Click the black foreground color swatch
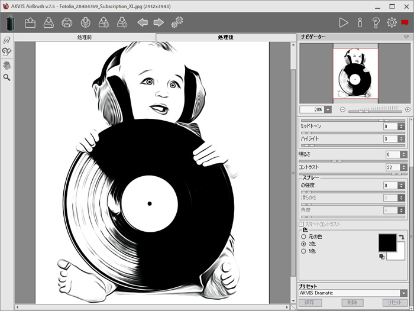Screen dimensions: 414x311 tap(387, 242)
